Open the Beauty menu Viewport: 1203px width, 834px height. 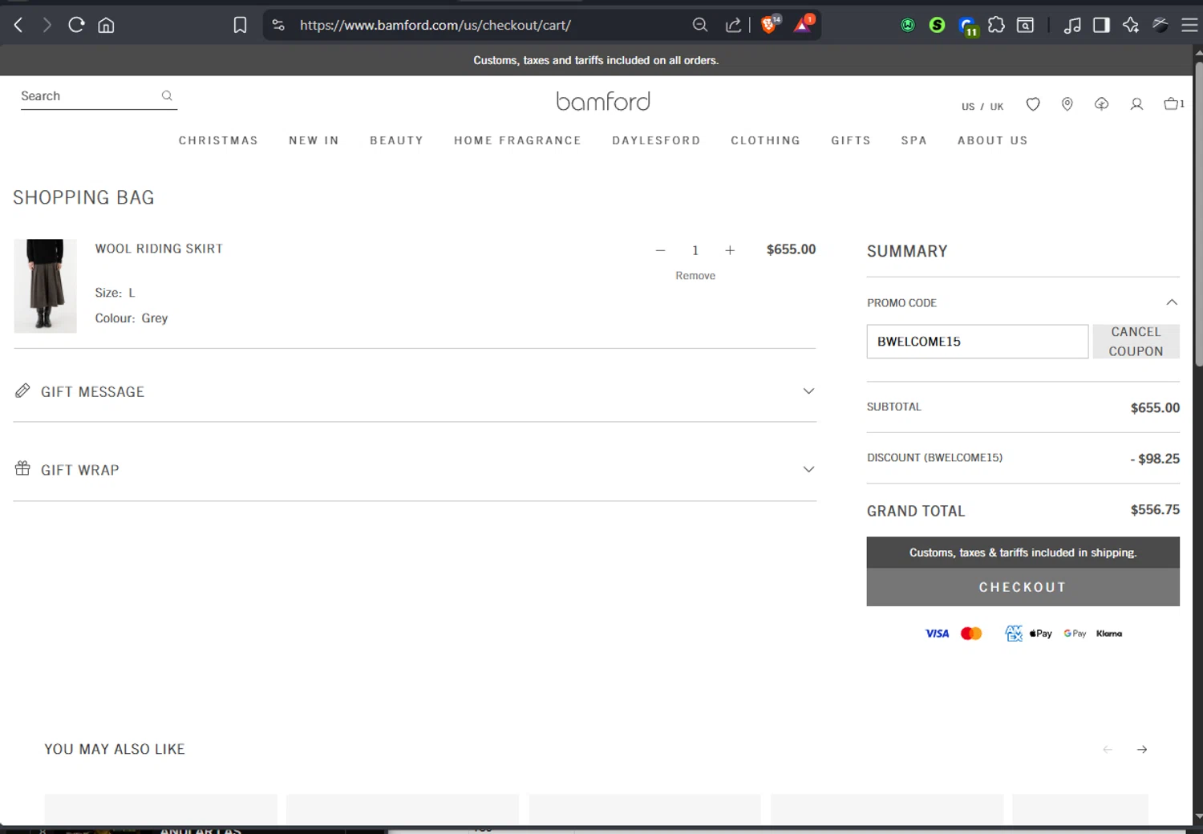(396, 140)
